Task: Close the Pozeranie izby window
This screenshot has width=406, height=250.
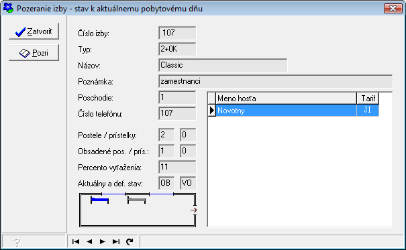Action: point(393,8)
